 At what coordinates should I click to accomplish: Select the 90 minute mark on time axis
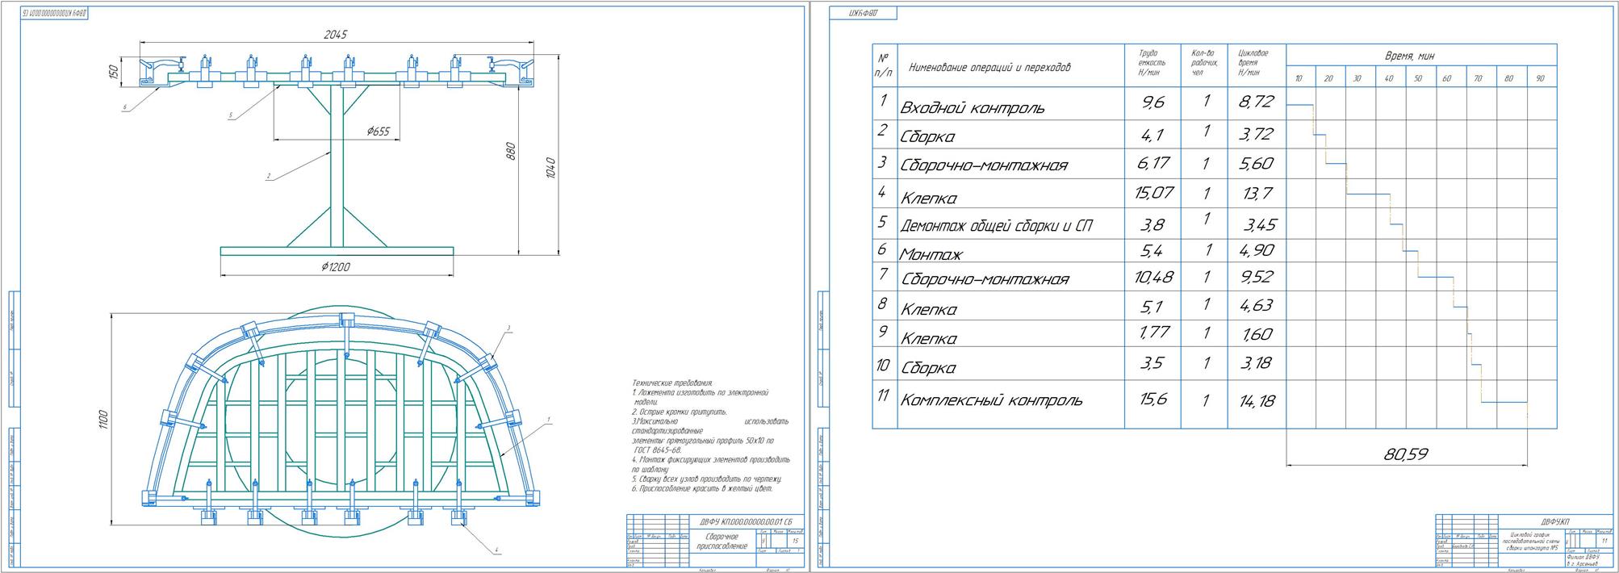tap(1540, 78)
